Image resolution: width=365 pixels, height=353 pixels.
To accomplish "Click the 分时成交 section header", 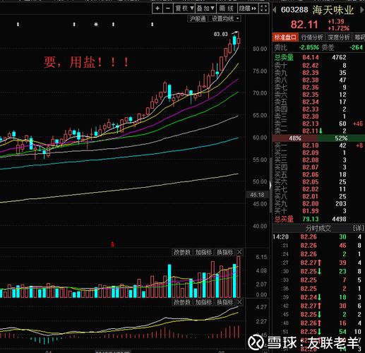I will click(318, 228).
